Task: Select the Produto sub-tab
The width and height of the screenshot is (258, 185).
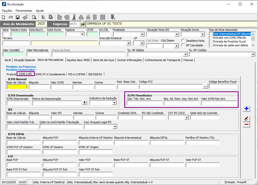Action: 11,74
